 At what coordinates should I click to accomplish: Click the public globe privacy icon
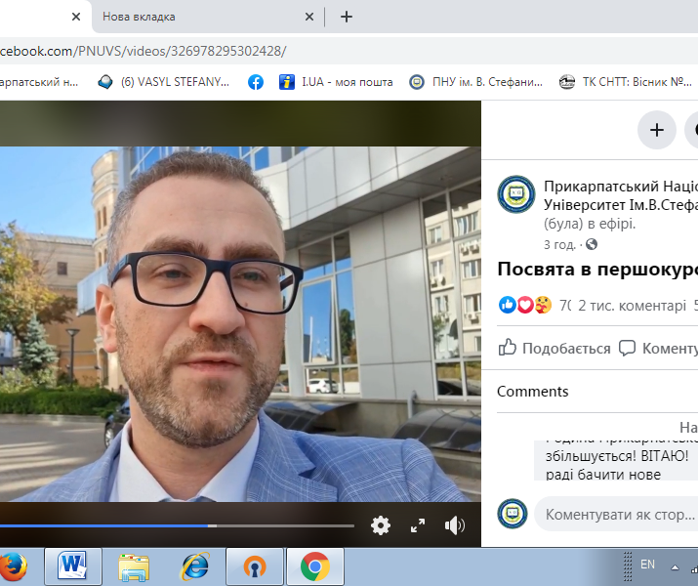[x=592, y=244]
